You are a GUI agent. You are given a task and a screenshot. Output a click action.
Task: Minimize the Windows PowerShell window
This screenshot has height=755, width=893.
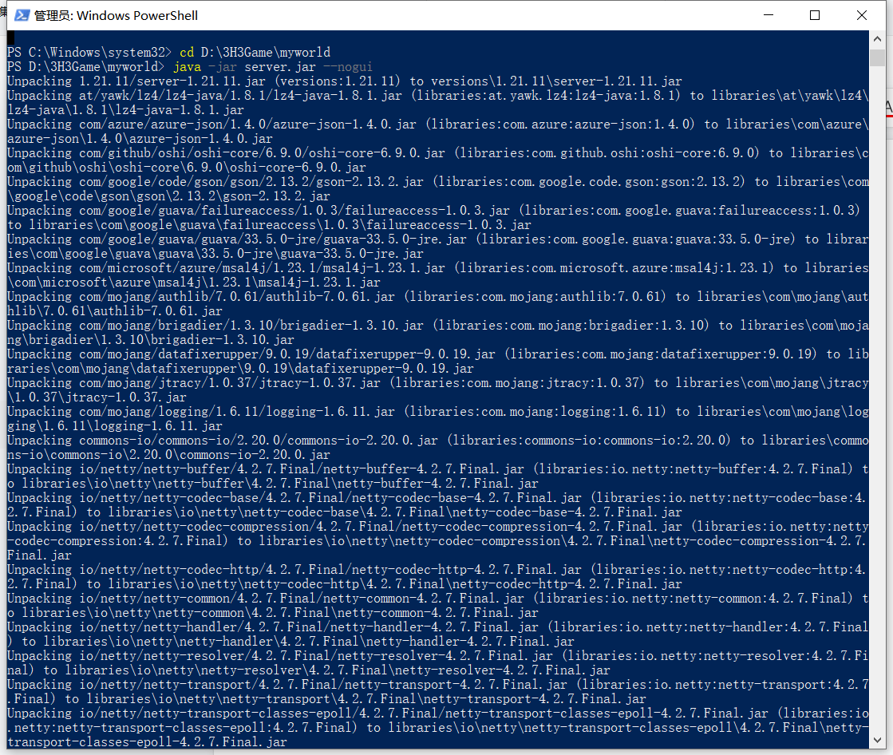pyautogui.click(x=769, y=15)
